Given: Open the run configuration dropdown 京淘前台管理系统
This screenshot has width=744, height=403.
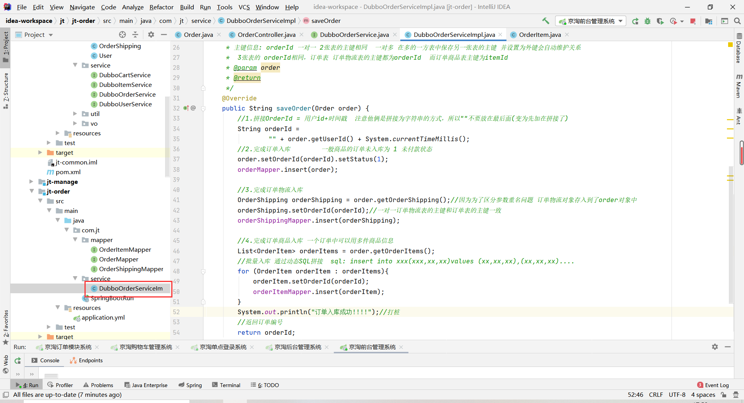Looking at the screenshot, I should tap(591, 21).
